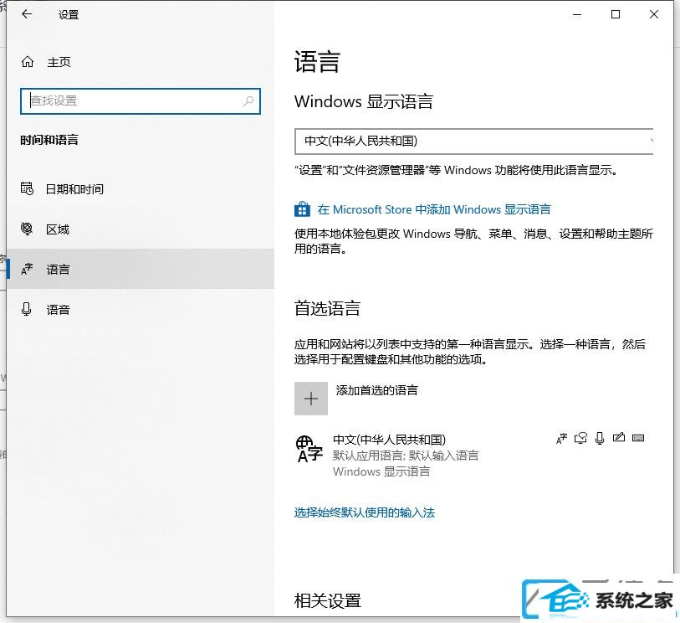This screenshot has width=680, height=623.
Task: Click the 语言 sidebar A字 icon
Action: 27,269
